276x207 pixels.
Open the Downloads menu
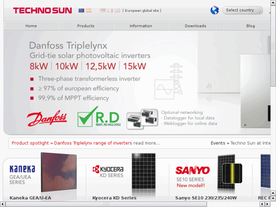tap(196, 26)
